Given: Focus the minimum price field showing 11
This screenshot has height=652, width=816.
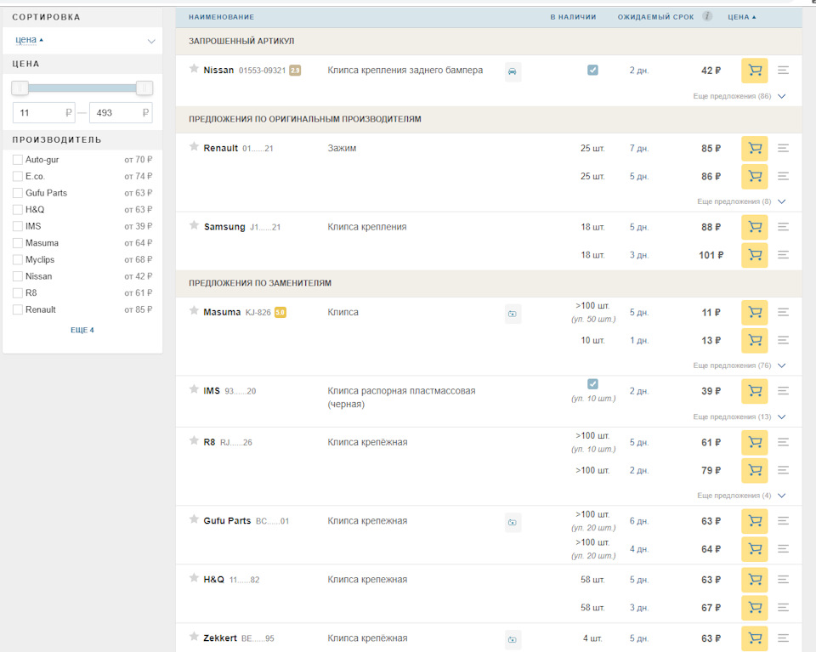Looking at the screenshot, I should pyautogui.click(x=43, y=112).
